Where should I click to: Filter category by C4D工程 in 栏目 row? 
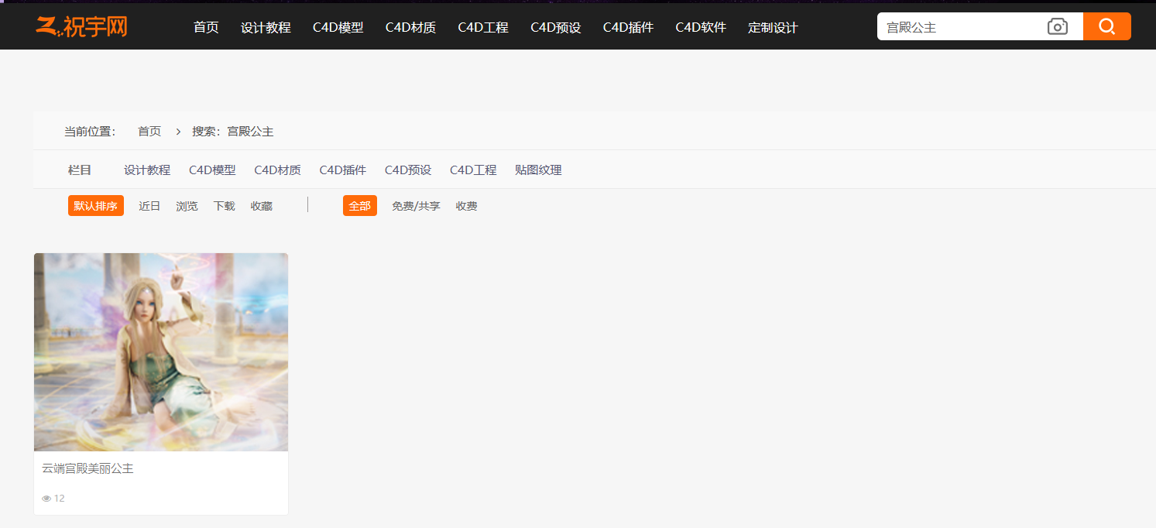point(473,170)
